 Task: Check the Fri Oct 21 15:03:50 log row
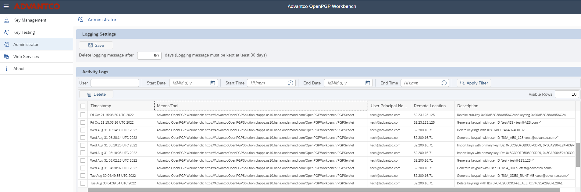[83, 115]
